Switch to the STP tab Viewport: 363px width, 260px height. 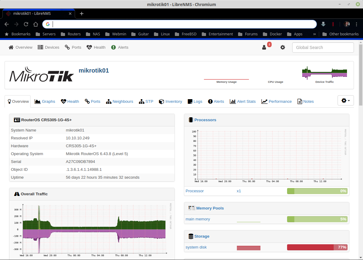point(146,102)
